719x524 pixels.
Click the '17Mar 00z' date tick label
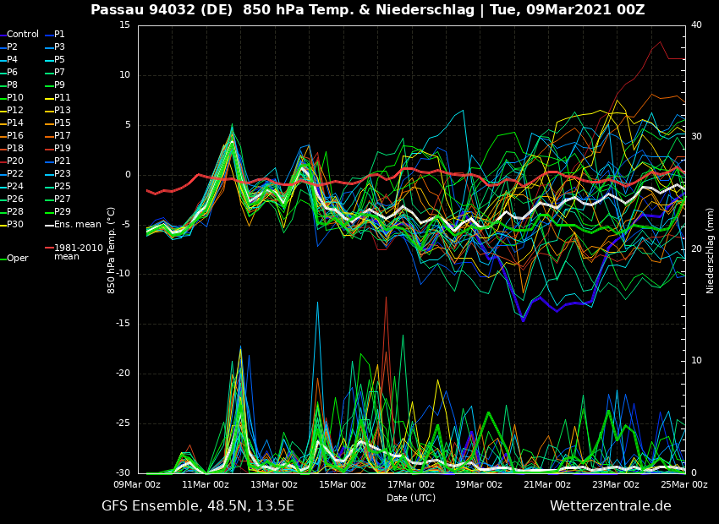click(411, 484)
